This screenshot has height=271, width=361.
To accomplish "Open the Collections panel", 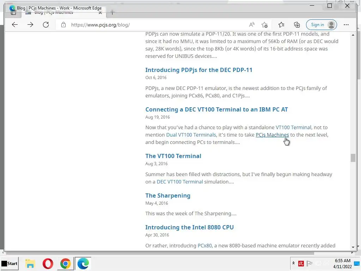I will [x=297, y=25].
